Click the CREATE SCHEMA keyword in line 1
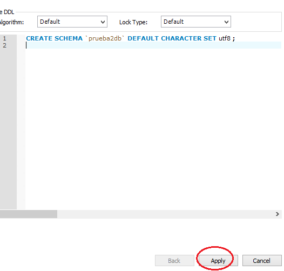This screenshot has height=271, width=284. coord(54,38)
